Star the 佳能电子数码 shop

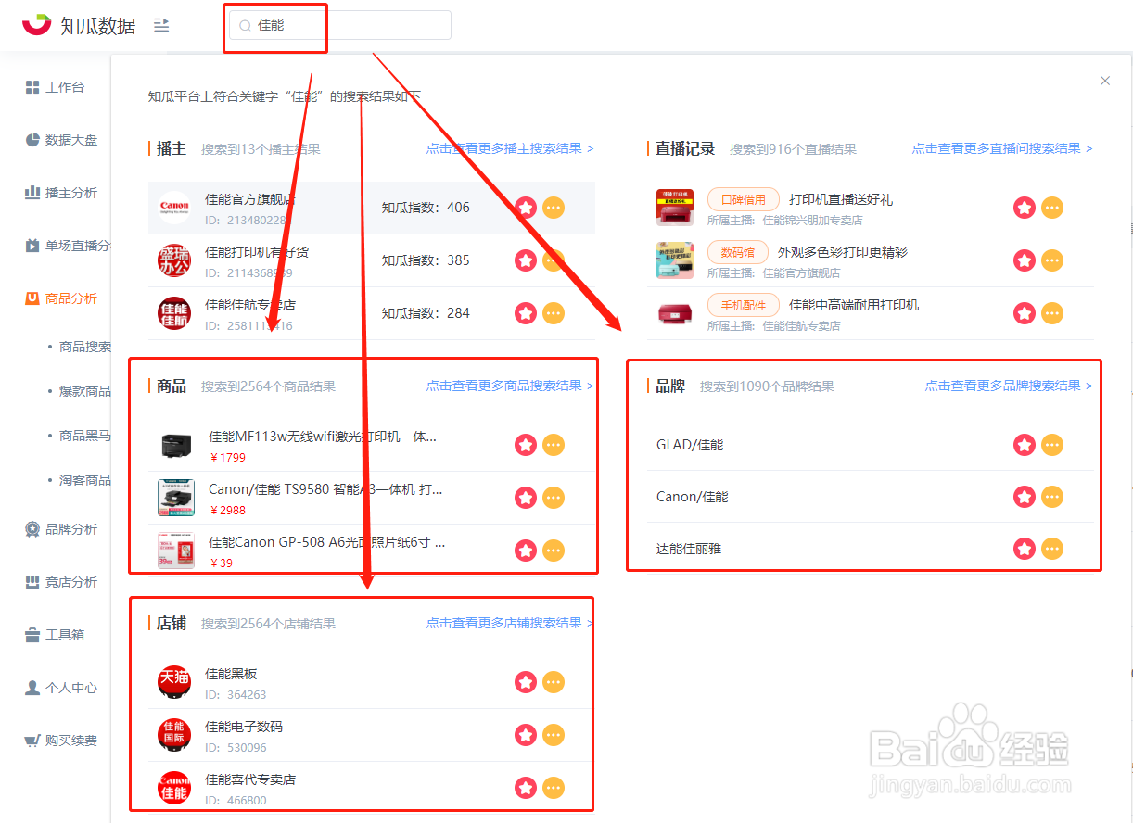pos(526,735)
